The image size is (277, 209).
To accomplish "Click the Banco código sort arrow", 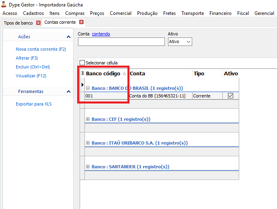I will (x=124, y=73).
